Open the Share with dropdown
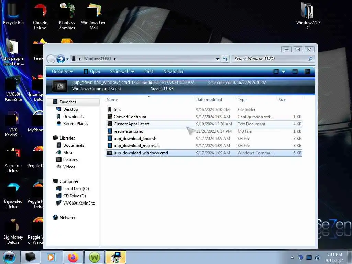This screenshot has height=264, width=352. point(122,71)
